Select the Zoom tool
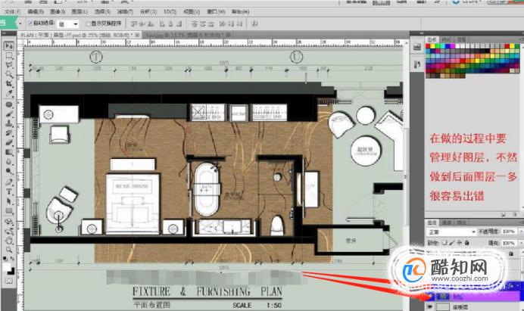 click(8, 250)
